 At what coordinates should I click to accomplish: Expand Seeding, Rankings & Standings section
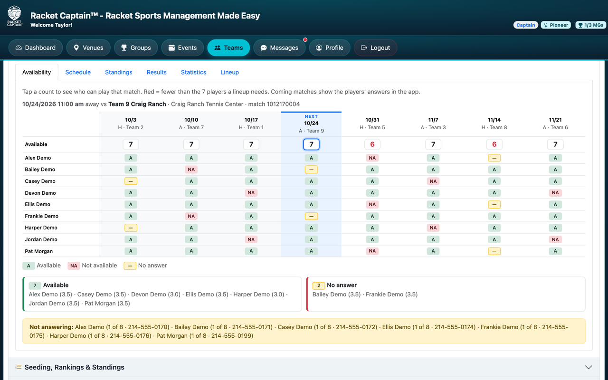coord(304,367)
